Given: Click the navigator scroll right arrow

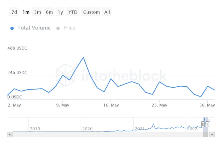Looking at the screenshot, I should [212, 135].
